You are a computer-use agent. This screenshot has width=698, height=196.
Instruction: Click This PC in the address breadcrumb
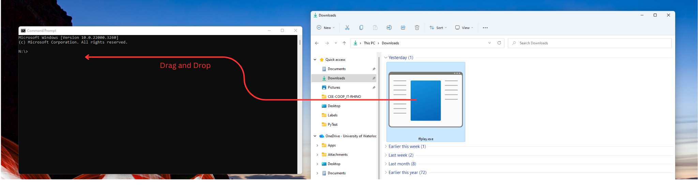369,43
